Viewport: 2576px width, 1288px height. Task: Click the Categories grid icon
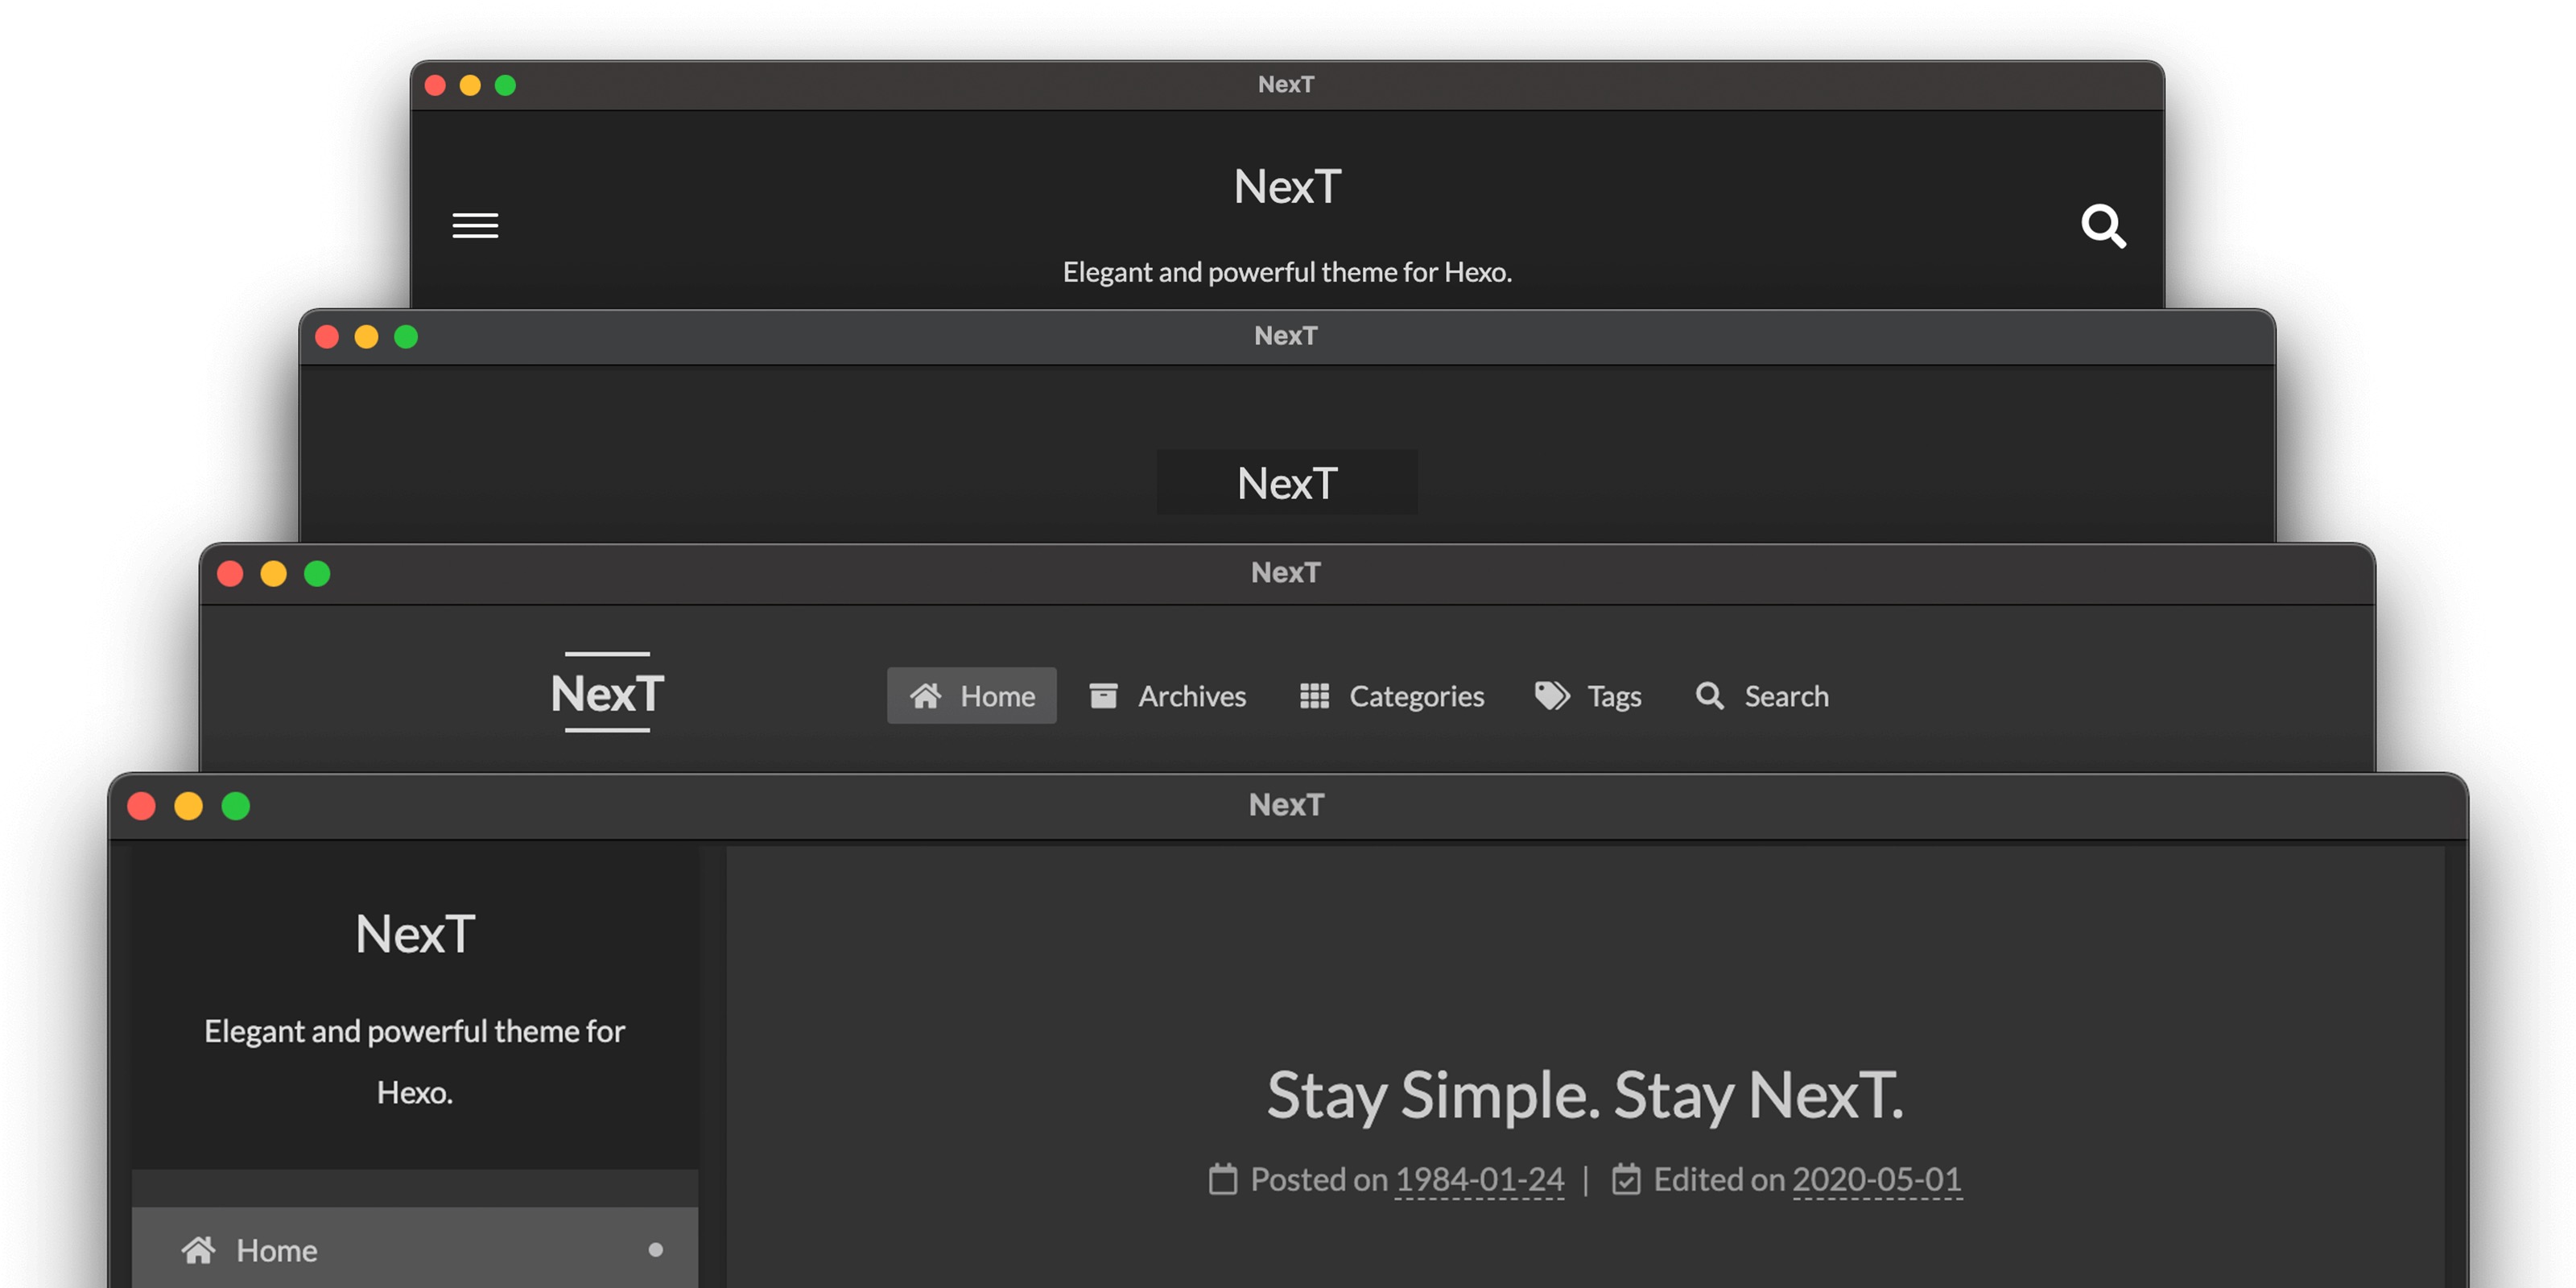[1314, 696]
